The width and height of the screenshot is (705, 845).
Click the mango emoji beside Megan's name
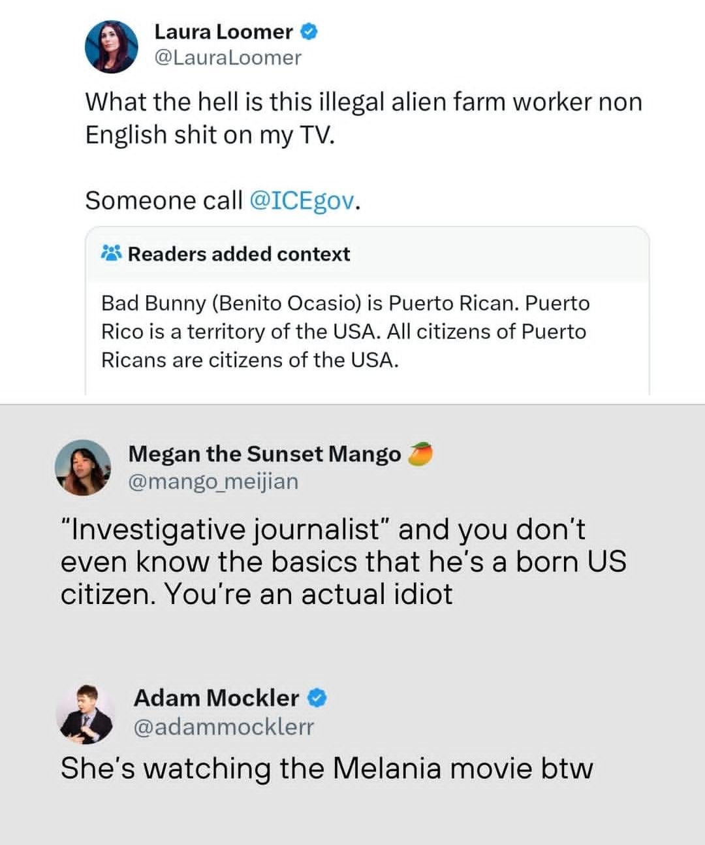tap(420, 453)
